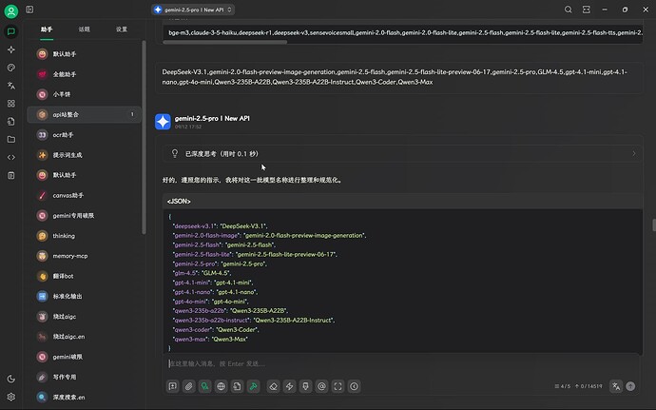Collapse toolbar with circled arrow icon
The image size is (656, 410).
click(354, 386)
